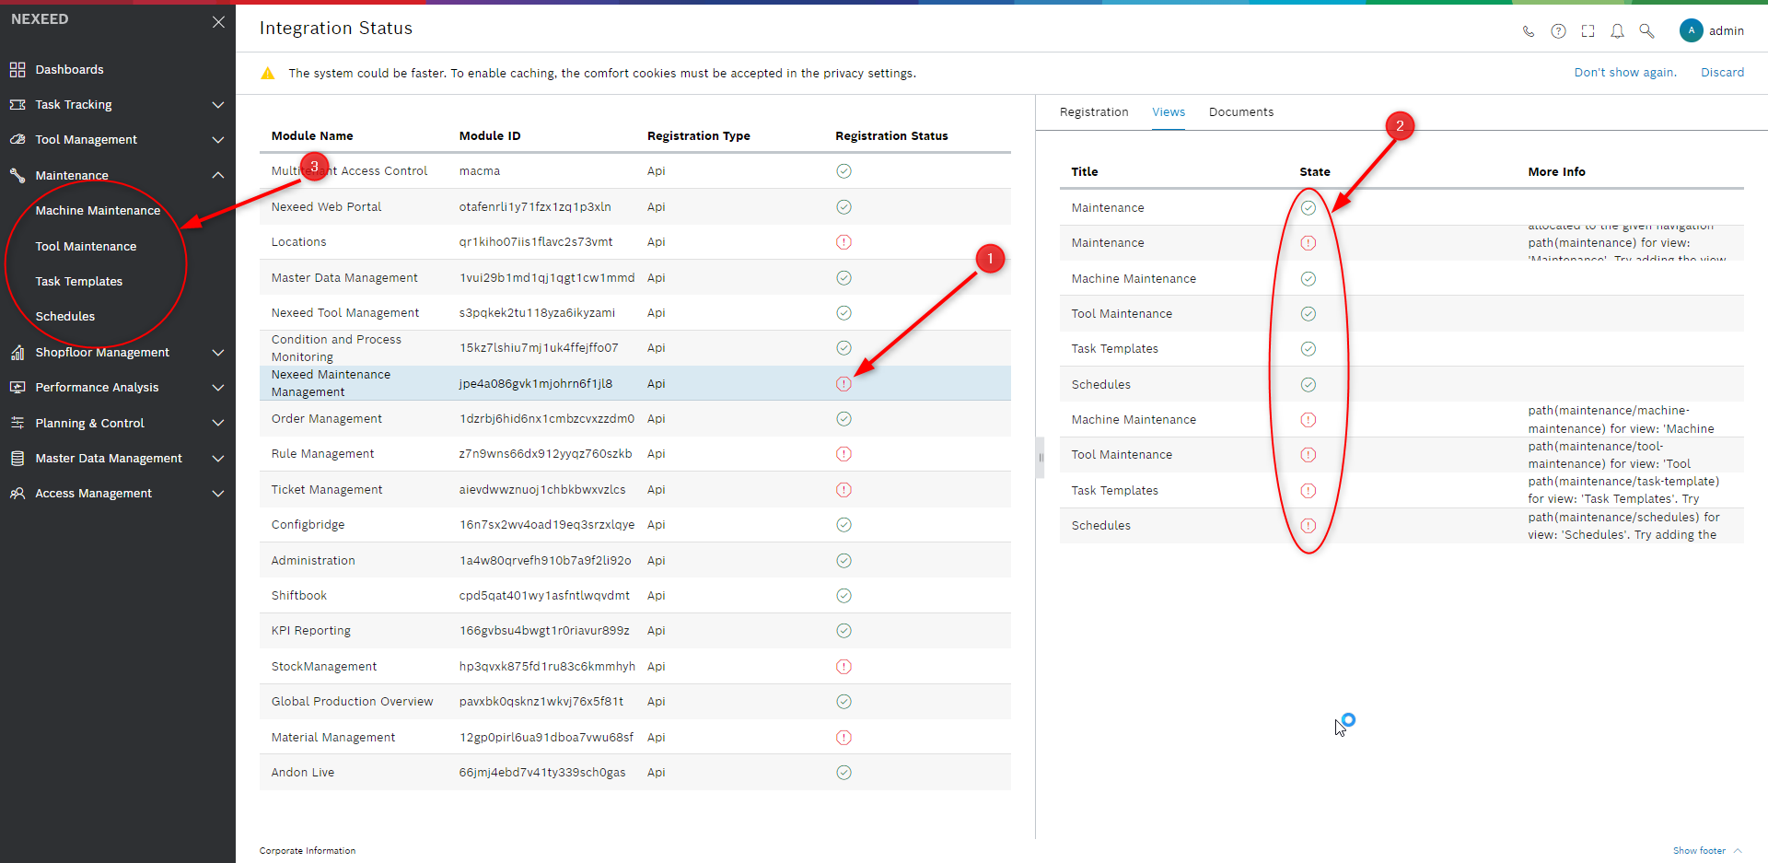Click the phone contact icon in header
The image size is (1768, 863).
pos(1529,31)
